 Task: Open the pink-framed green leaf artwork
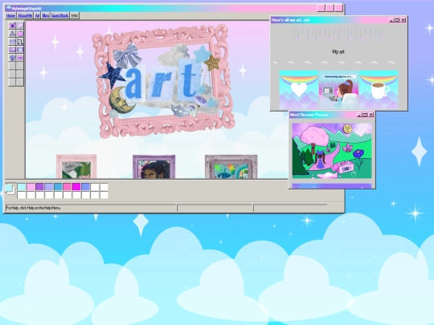pos(76,167)
